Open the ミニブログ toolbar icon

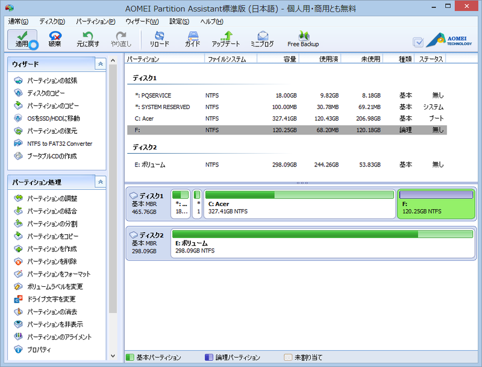(x=262, y=39)
